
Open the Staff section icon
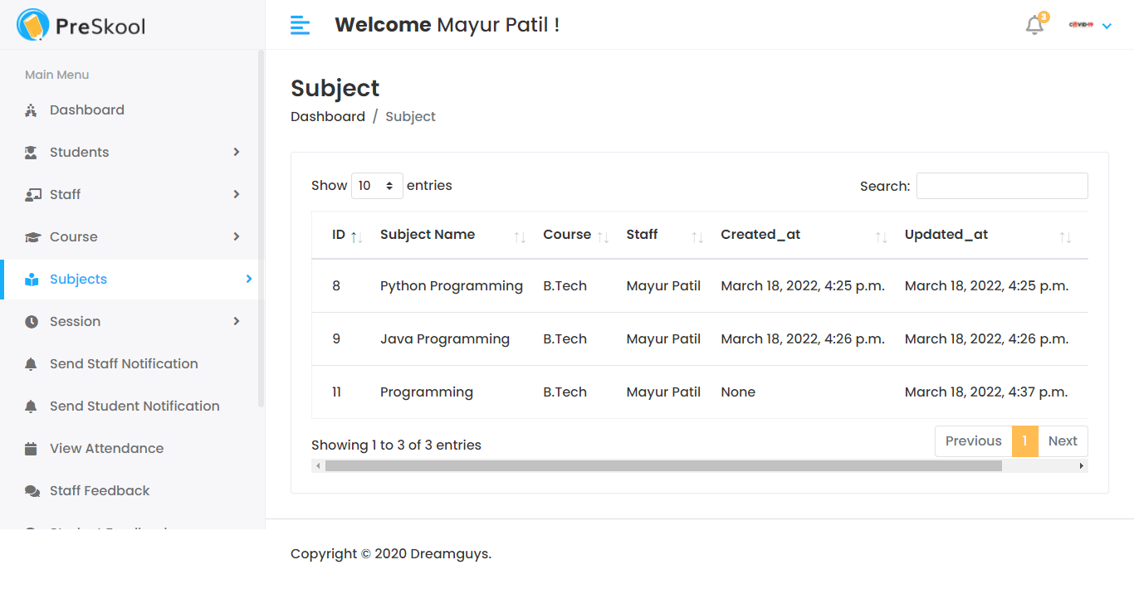click(30, 194)
